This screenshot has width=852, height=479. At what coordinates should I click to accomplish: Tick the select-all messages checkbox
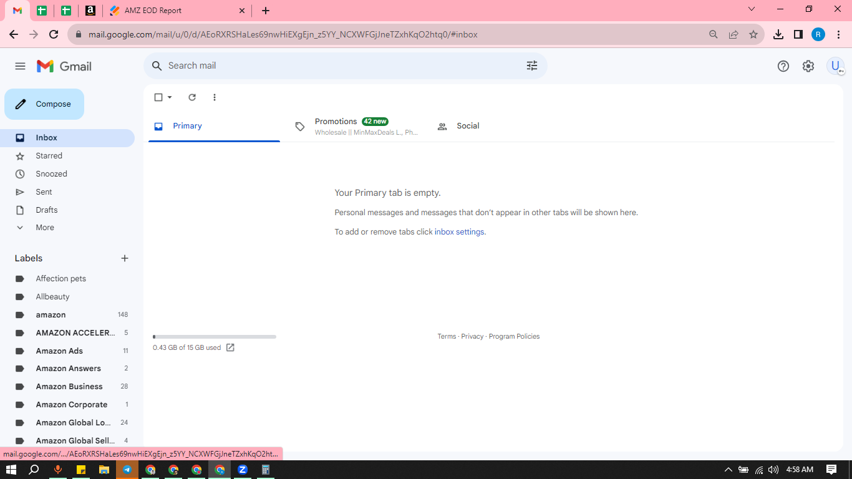[158, 97]
